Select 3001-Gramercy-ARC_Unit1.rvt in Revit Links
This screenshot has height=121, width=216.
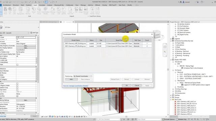click(186, 102)
